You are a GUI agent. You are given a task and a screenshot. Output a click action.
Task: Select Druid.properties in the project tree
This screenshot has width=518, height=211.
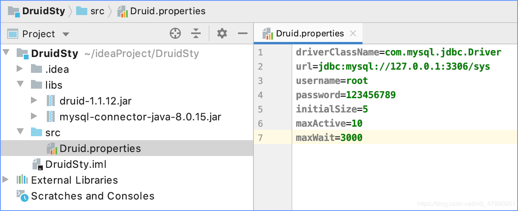100,148
